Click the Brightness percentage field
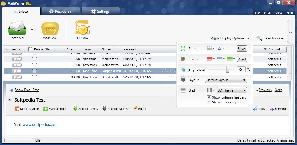Image resolution: width=297 pixels, height=145 pixels. (x=241, y=70)
